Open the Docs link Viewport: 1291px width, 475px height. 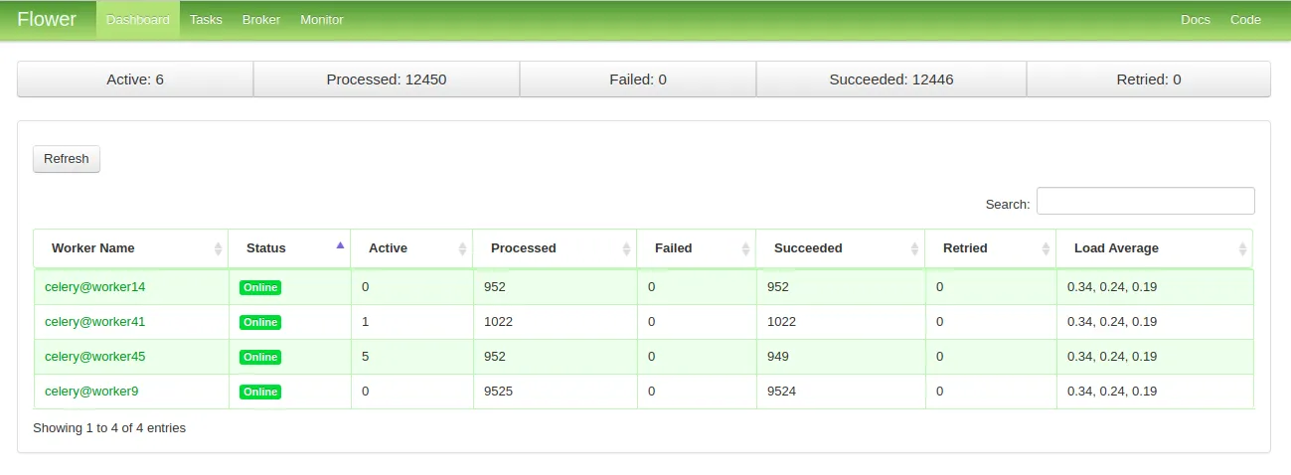(x=1196, y=20)
